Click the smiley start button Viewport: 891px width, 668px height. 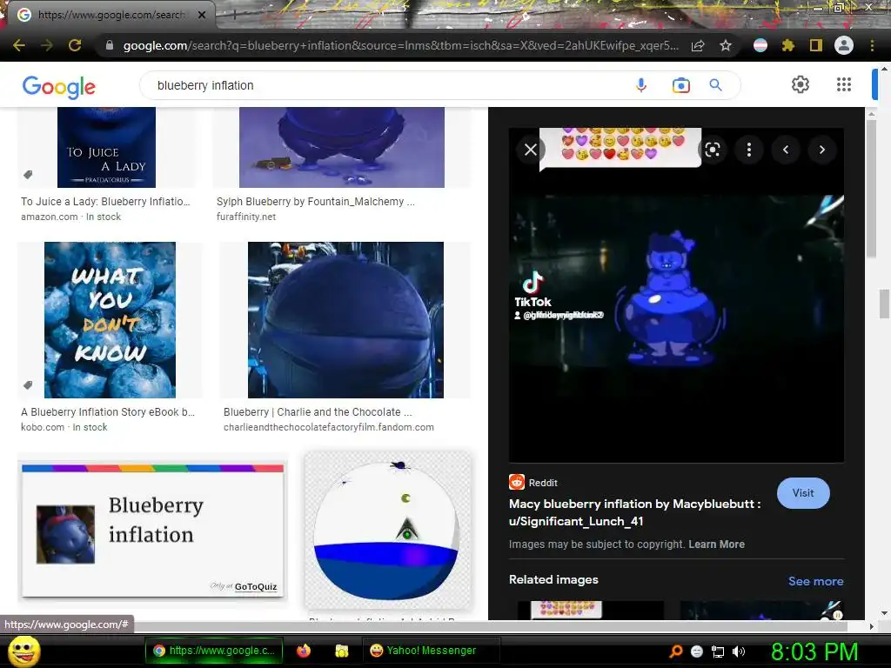[24, 651]
